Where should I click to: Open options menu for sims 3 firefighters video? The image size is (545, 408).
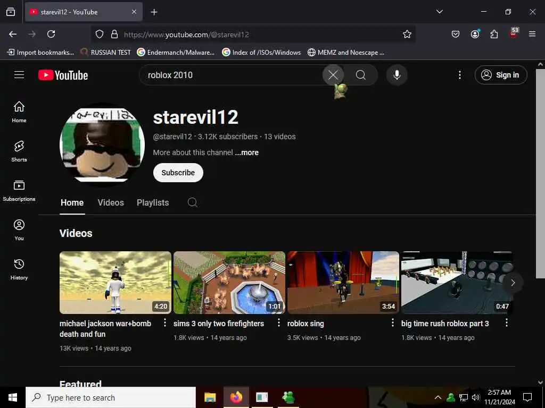coord(279,323)
